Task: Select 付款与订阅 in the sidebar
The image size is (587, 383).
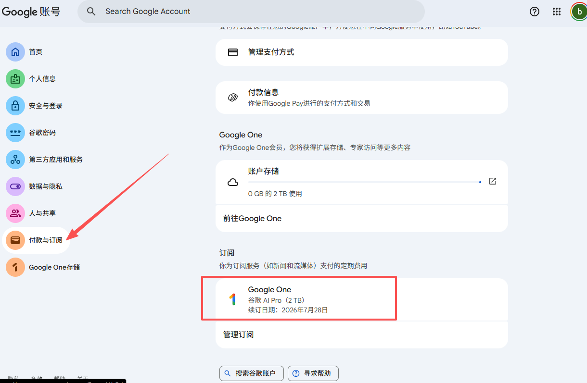Action: click(45, 240)
